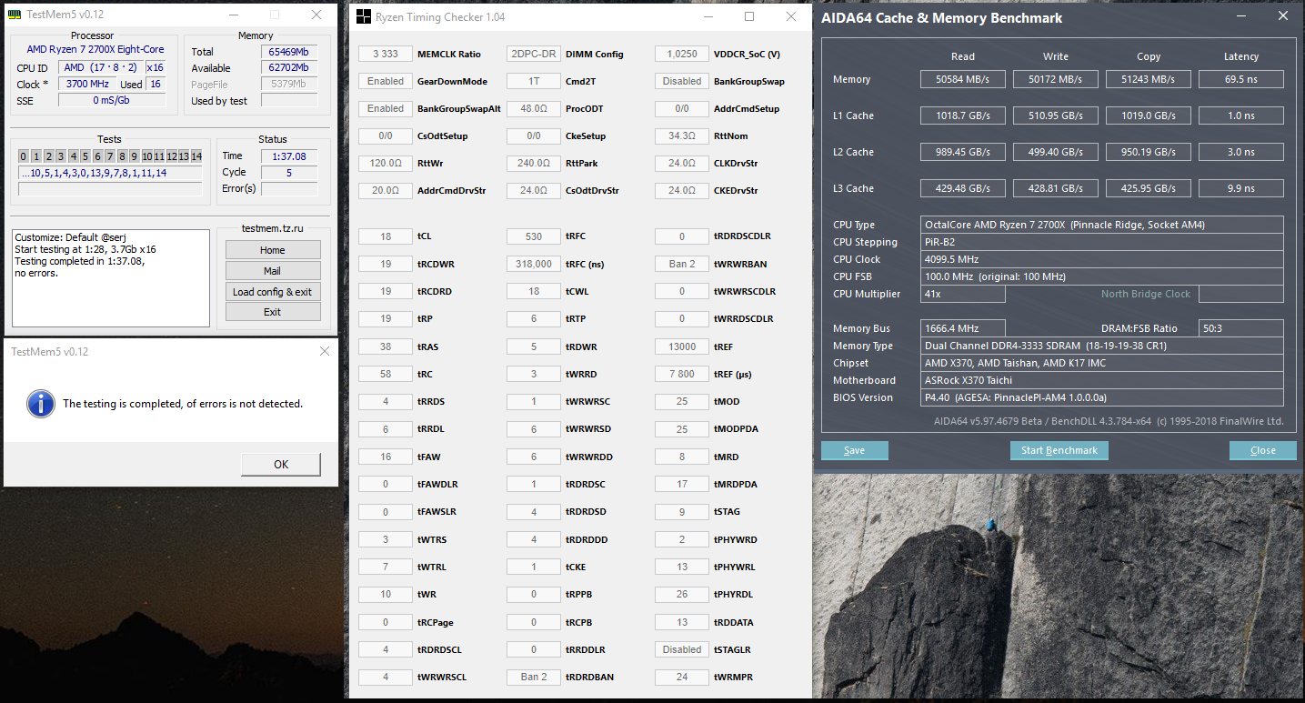Click the DRAM:FSB Ratio field 50:3
This screenshot has height=703, width=1305.
click(x=1241, y=328)
